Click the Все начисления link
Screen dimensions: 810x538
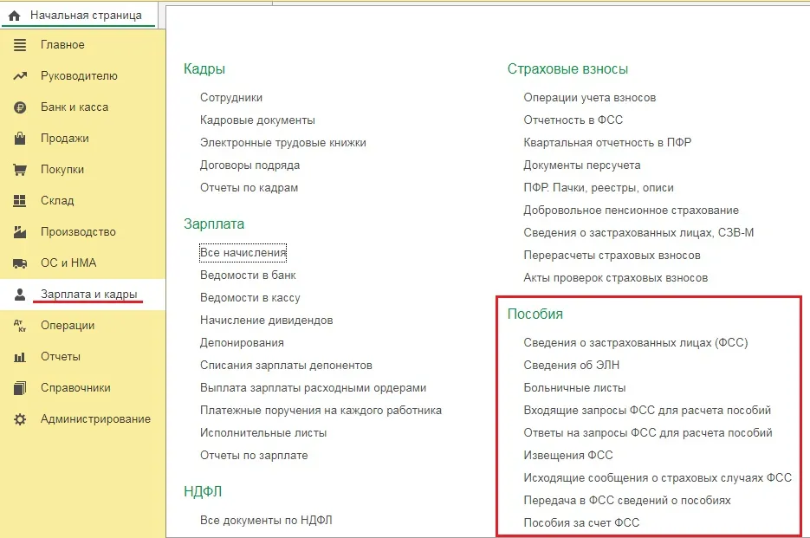pos(243,253)
